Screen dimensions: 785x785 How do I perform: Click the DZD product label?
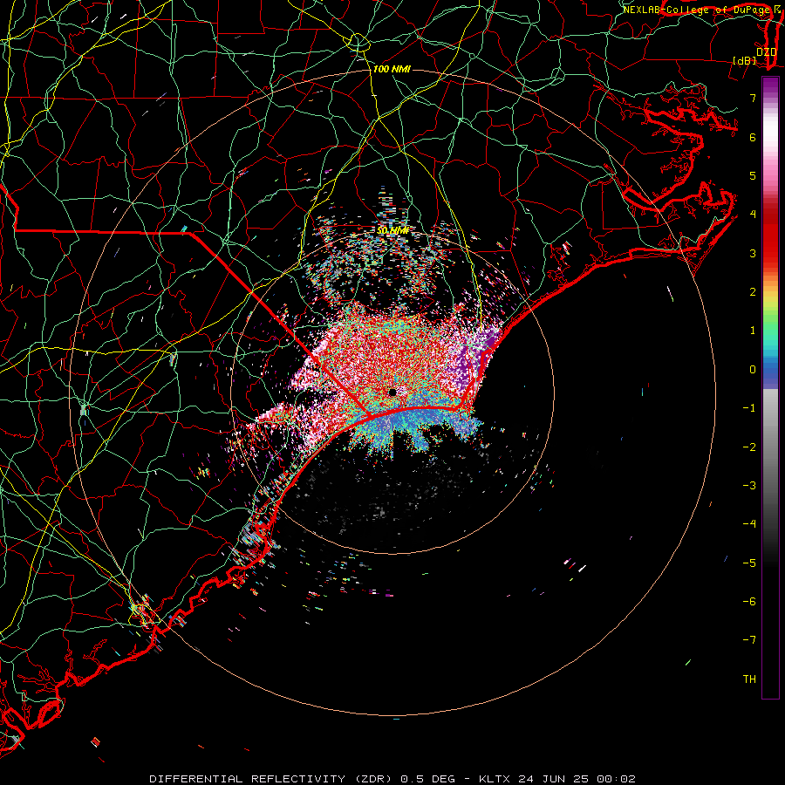coord(767,52)
